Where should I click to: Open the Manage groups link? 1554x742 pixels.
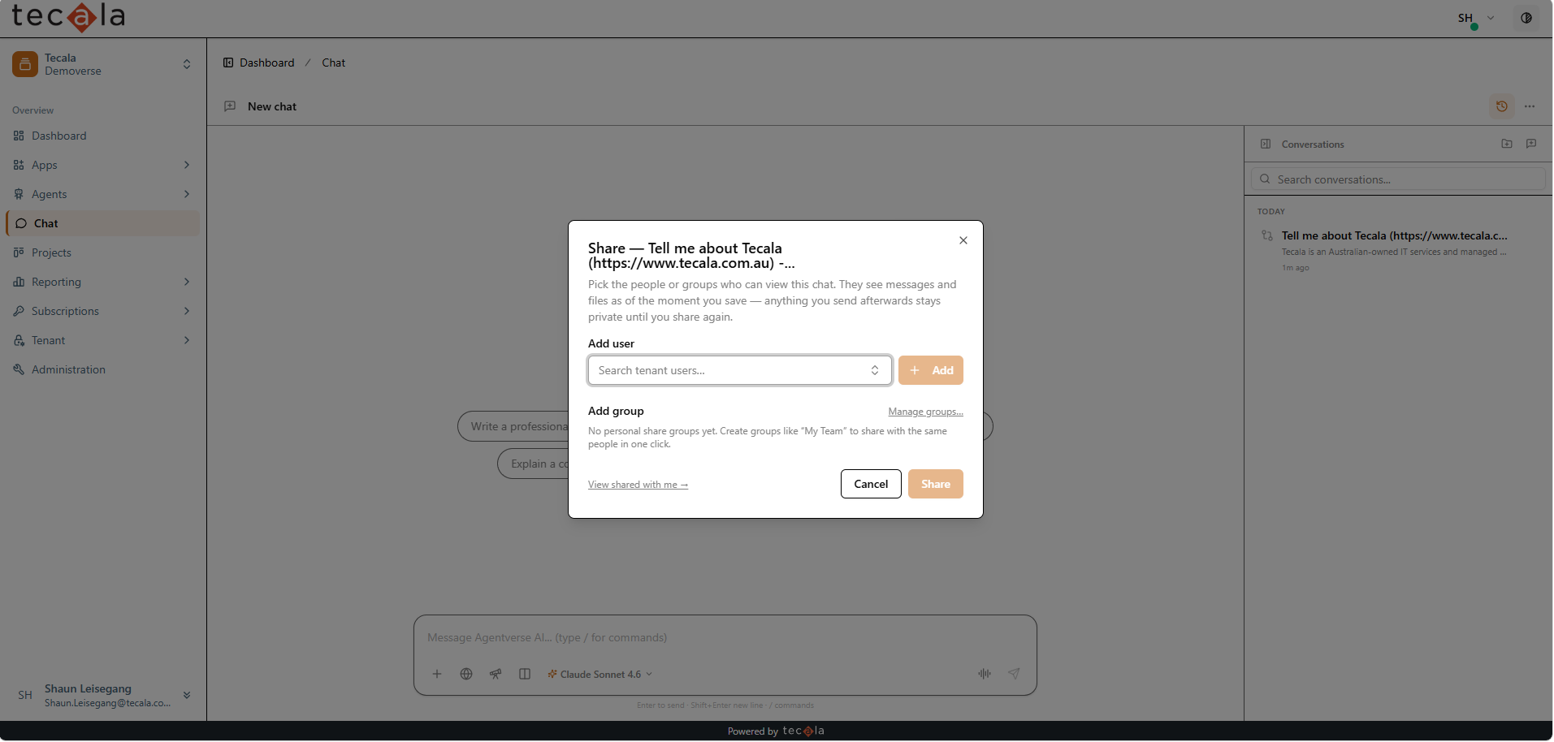pos(925,412)
